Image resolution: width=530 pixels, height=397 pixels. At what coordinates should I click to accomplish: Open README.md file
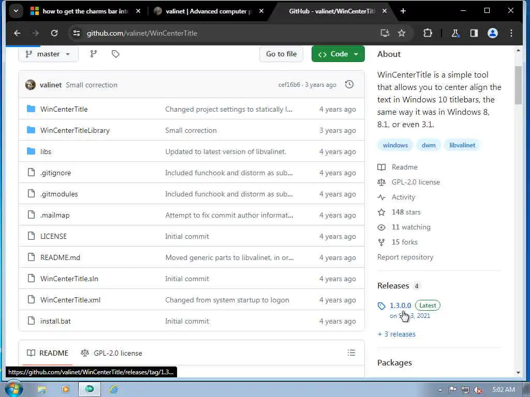(60, 257)
